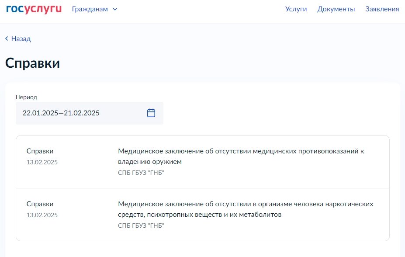Navigate to Заявления in the header
405x257 pixels.
point(382,9)
